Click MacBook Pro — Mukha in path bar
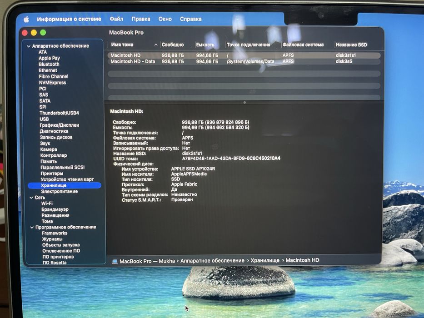The image size is (424, 318). click(147, 261)
